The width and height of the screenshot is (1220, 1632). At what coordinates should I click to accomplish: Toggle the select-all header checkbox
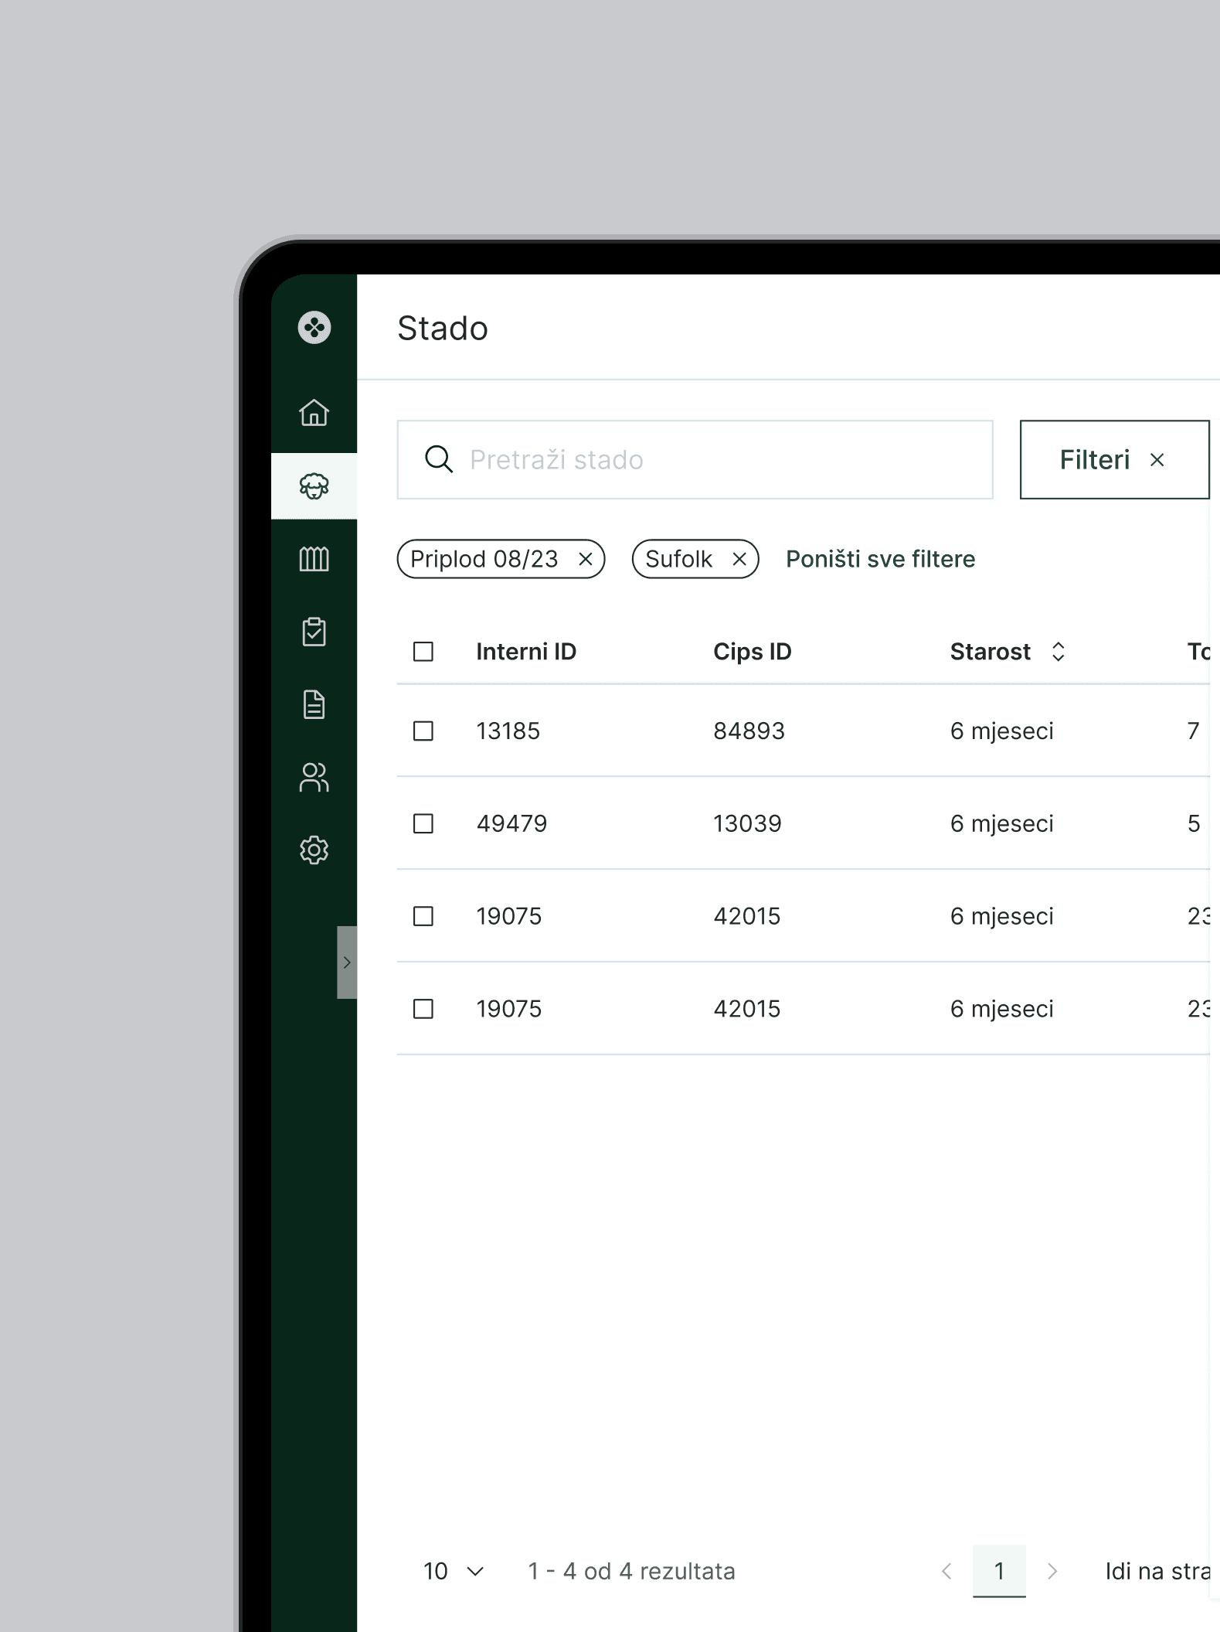point(423,652)
